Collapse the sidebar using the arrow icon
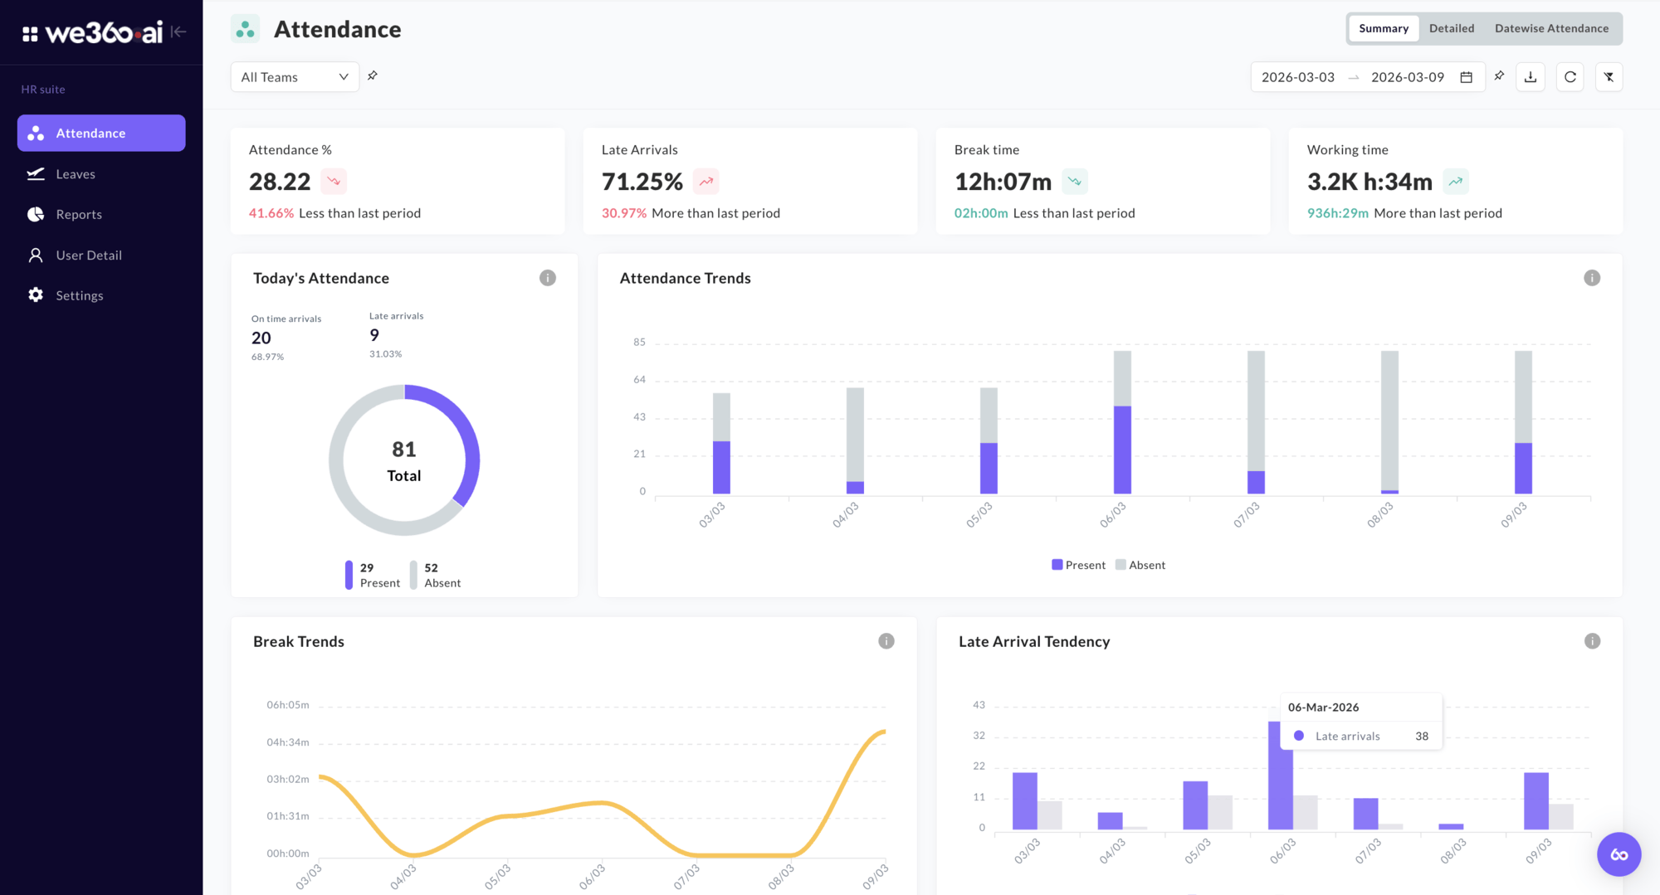The image size is (1660, 895). 178,32
